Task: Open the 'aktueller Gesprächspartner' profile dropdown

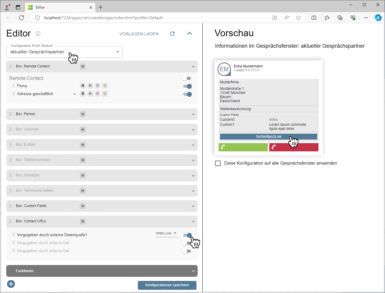Action: coord(65,52)
